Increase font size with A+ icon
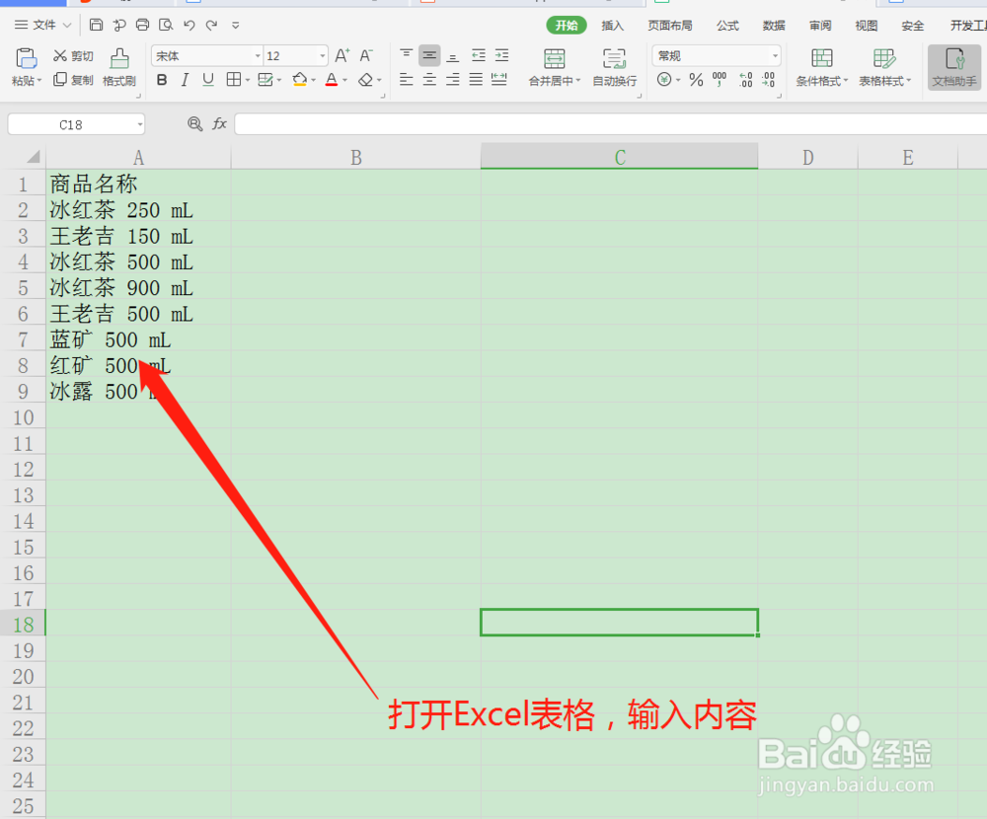The height and width of the screenshot is (819, 987). click(x=342, y=56)
